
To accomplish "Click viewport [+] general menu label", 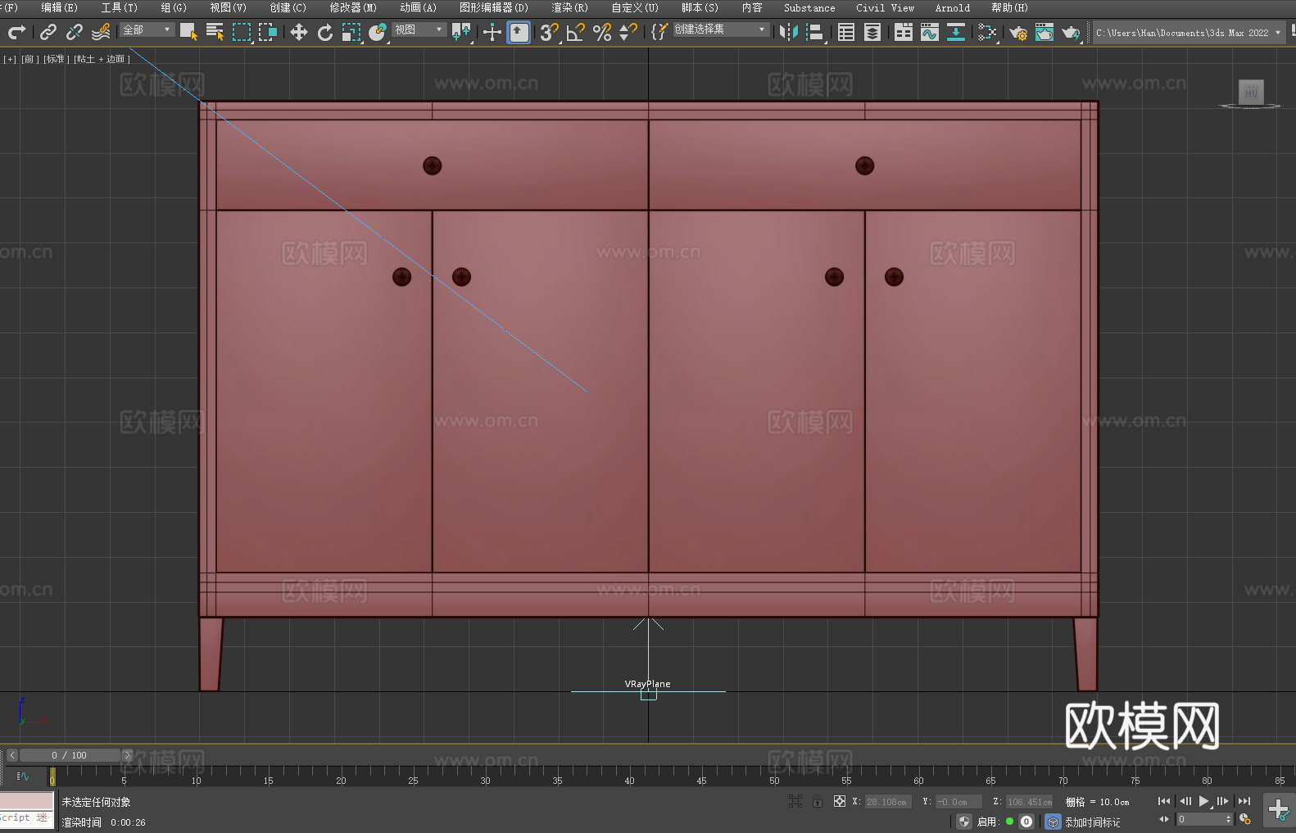I will (10, 59).
